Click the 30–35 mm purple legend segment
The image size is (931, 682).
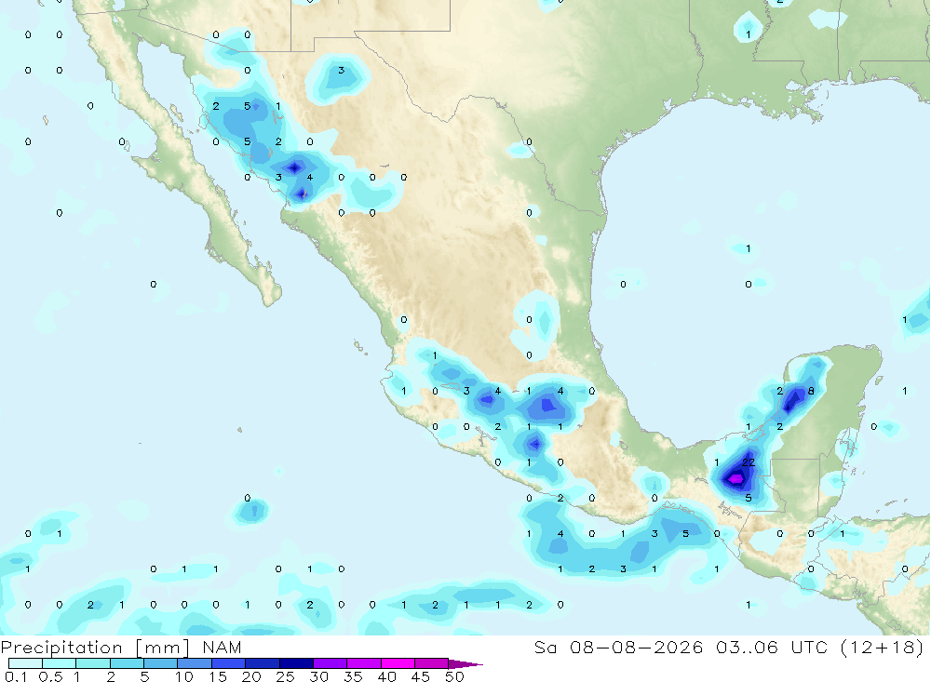[x=331, y=663]
